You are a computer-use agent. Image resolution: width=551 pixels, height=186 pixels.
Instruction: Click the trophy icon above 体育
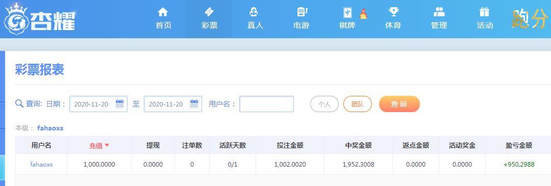(x=393, y=12)
